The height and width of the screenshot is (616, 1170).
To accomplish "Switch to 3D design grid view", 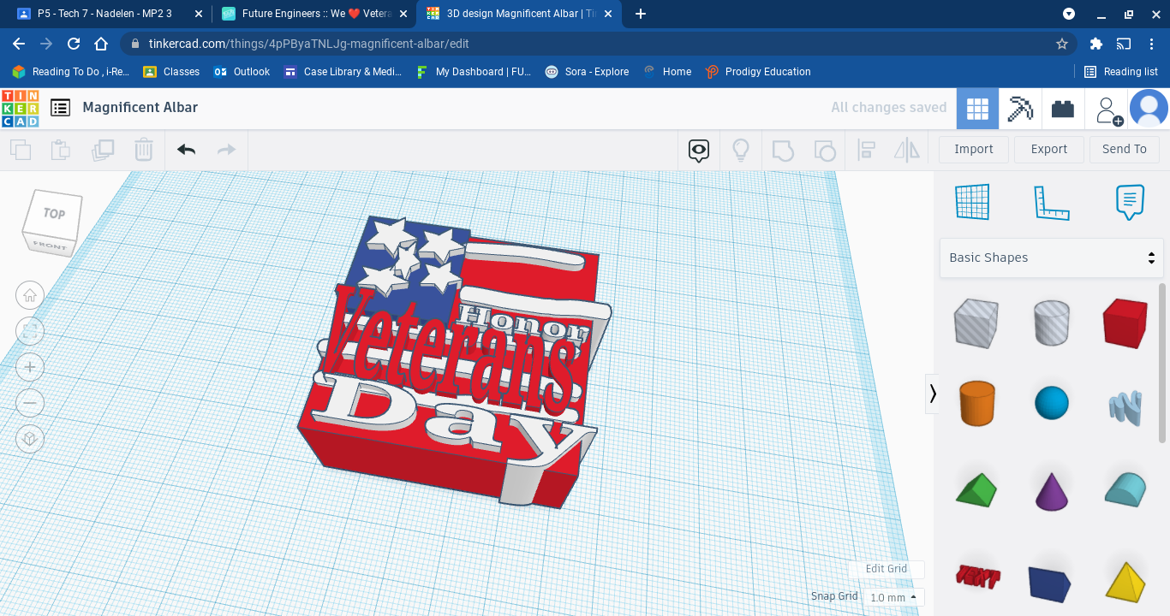I will (x=977, y=109).
